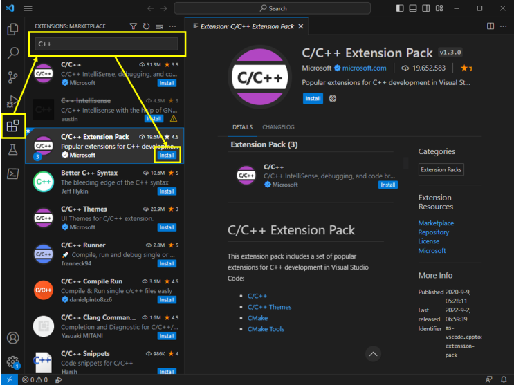Install C/C++ inside Extension Pack section

point(388,185)
